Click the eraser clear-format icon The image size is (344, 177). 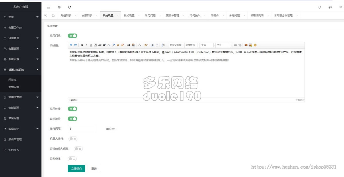coord(113,45)
